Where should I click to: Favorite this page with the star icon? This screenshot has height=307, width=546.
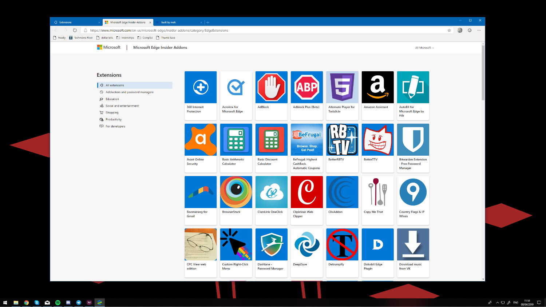point(449,31)
